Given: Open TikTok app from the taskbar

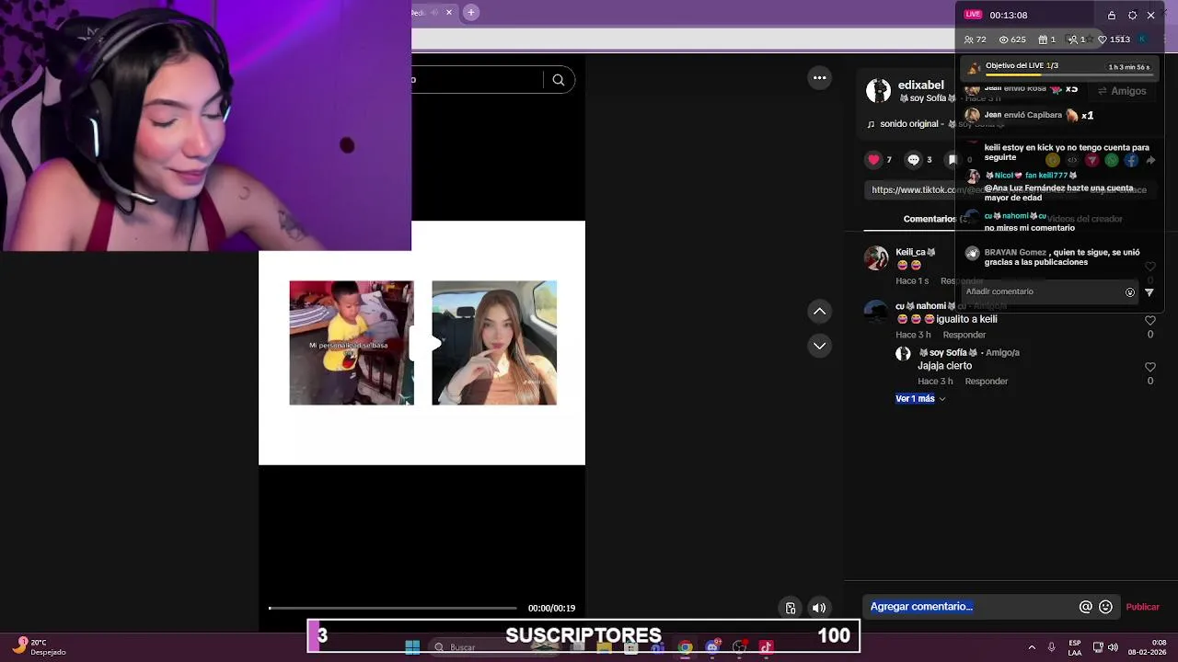Looking at the screenshot, I should coord(766,647).
